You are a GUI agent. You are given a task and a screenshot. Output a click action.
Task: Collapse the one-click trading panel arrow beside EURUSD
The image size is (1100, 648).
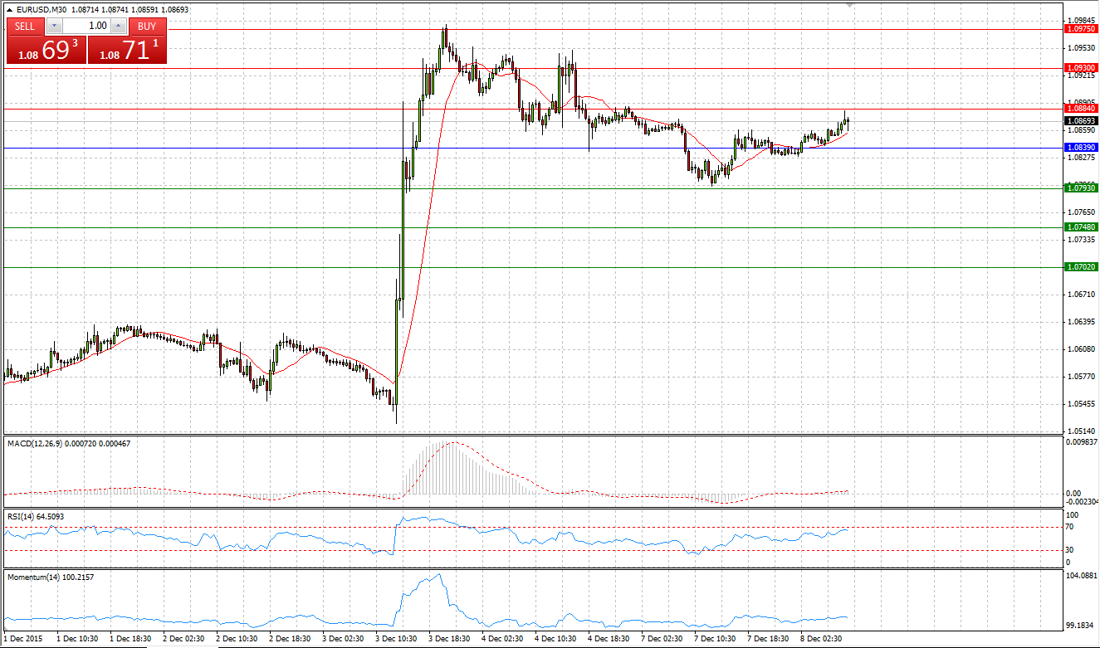tap(9, 9)
